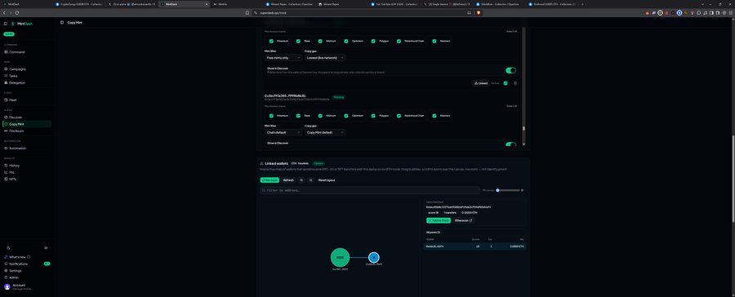Uncheck Polygon in the 0x3ec wallet card
735x297 pixels.
pyautogui.click(x=373, y=116)
